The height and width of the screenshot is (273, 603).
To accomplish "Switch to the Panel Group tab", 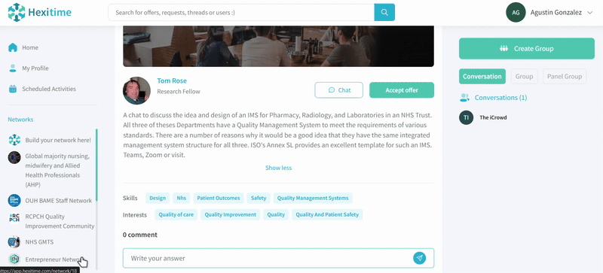I will click(565, 77).
